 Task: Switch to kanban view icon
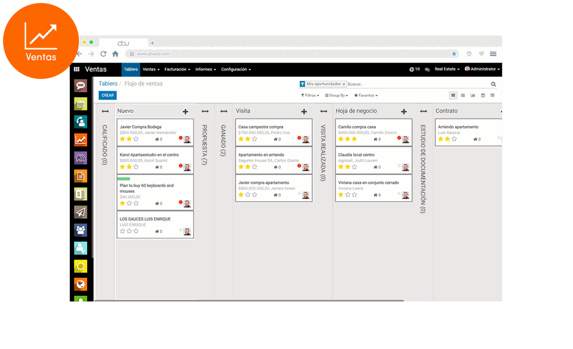pyautogui.click(x=453, y=95)
